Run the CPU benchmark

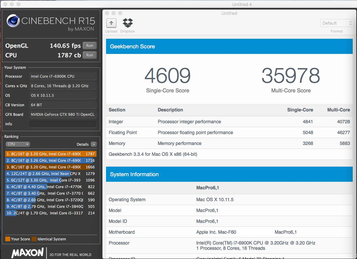pyautogui.click(x=90, y=55)
